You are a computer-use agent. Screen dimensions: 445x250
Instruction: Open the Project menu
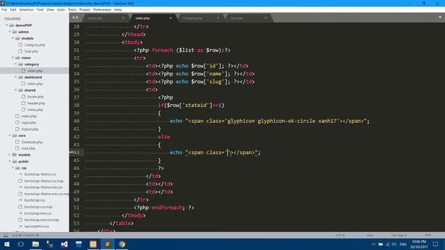85,10
